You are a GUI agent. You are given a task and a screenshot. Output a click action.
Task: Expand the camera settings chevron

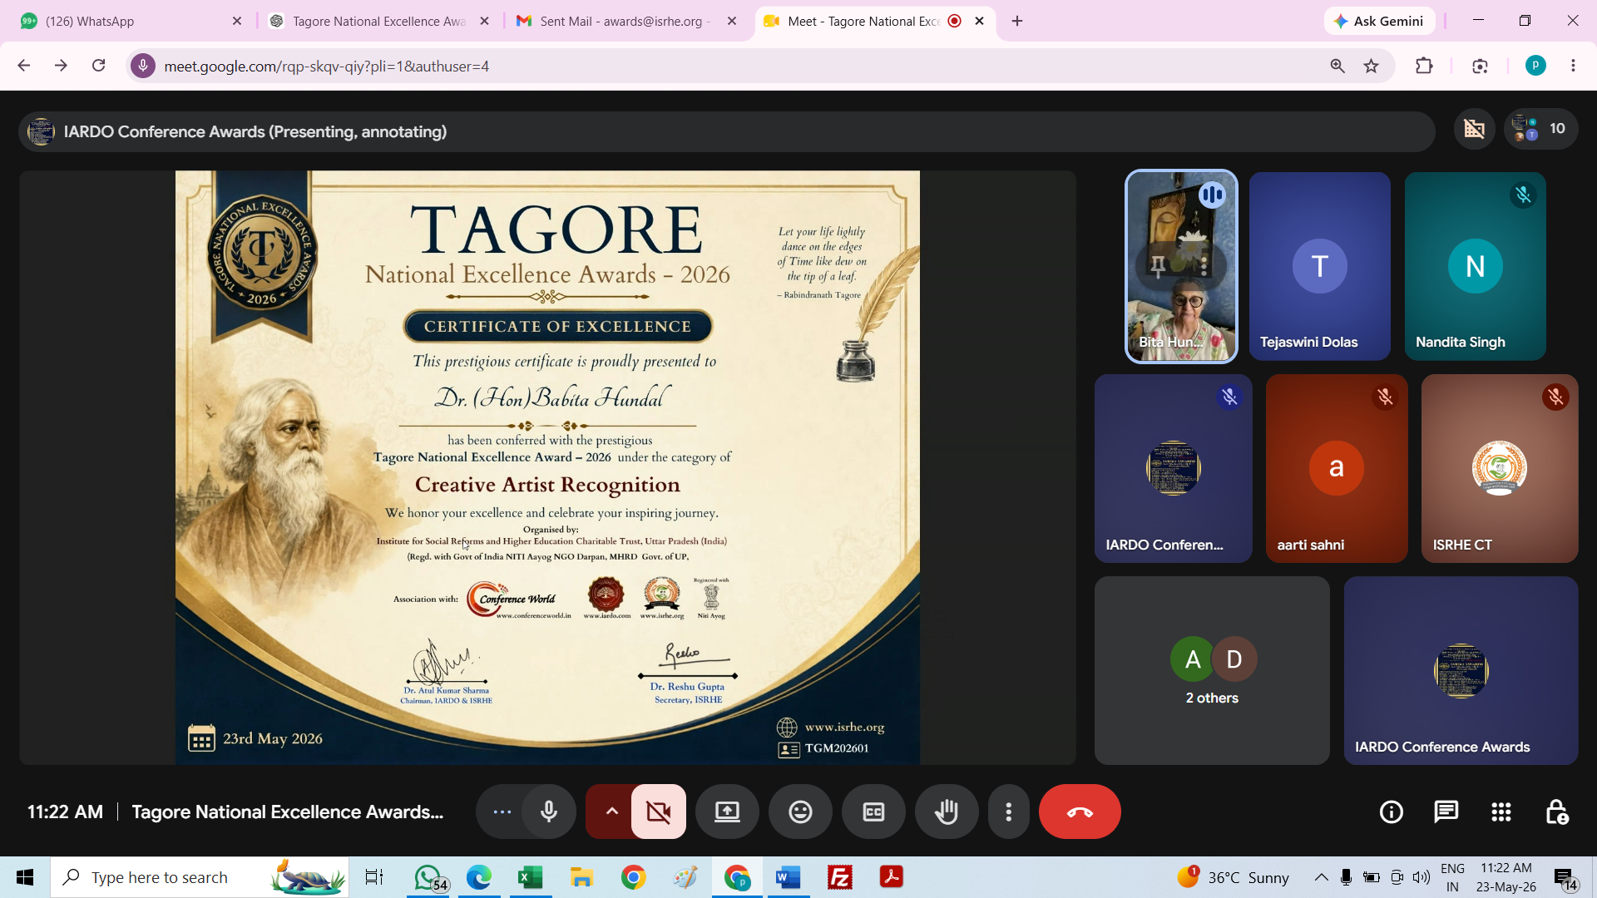[x=611, y=812]
